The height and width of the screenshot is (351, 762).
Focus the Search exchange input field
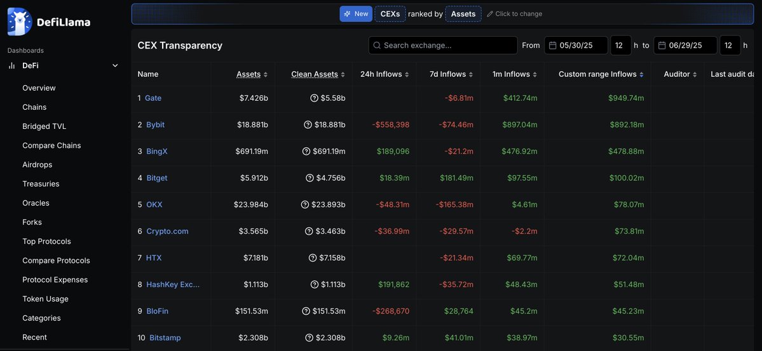click(x=443, y=45)
